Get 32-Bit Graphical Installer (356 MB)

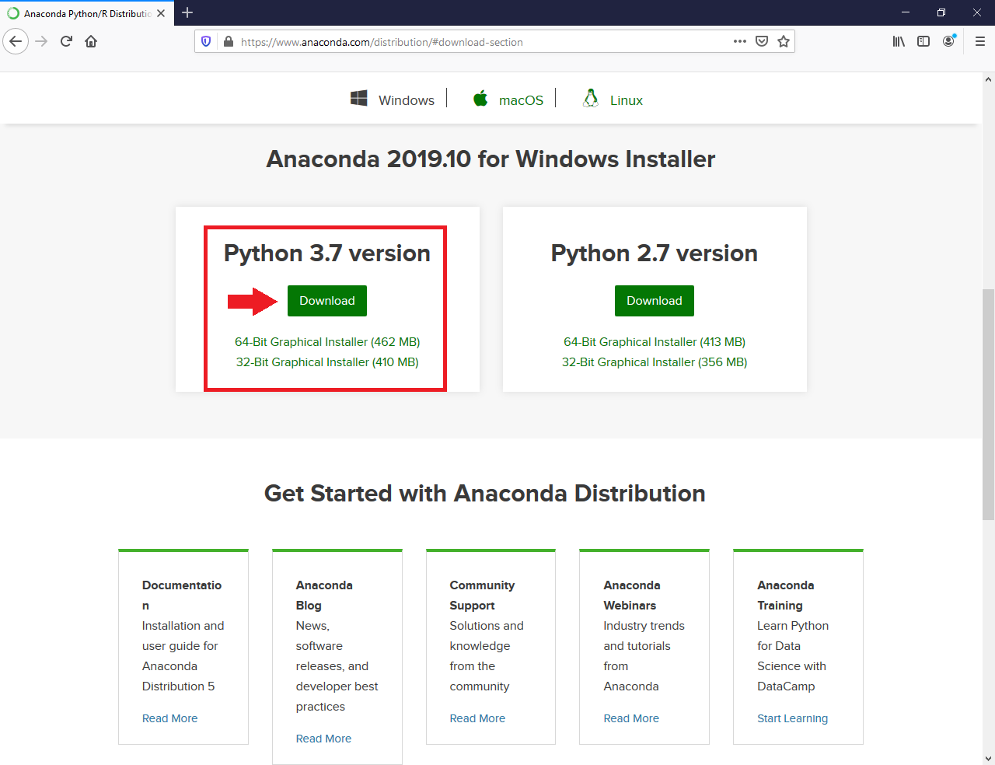tap(655, 362)
